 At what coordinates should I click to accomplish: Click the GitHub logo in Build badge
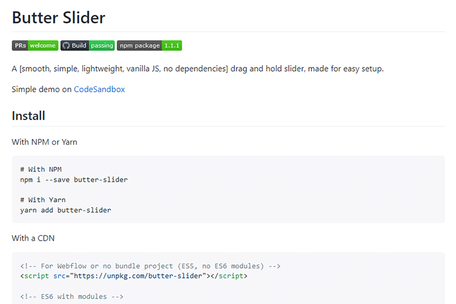(x=66, y=46)
